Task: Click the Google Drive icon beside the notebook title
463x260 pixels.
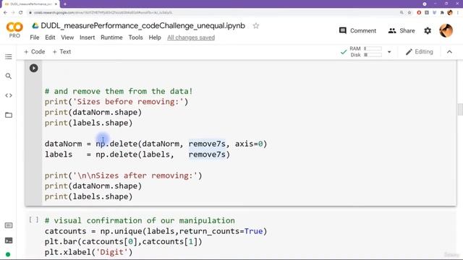Action: (35, 26)
